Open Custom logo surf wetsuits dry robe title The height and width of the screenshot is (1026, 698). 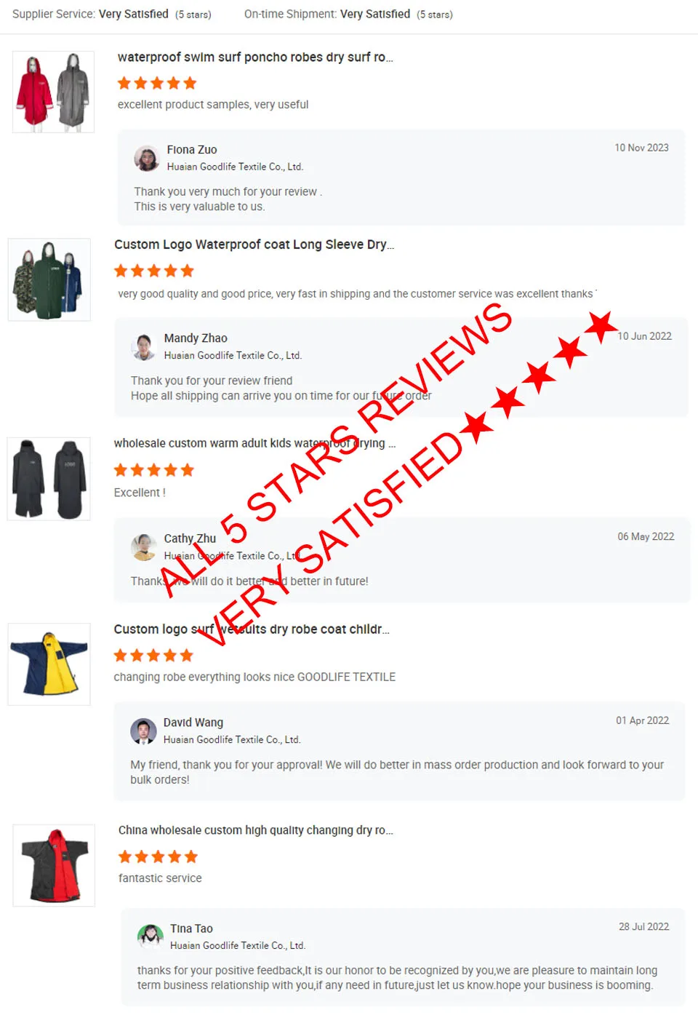tap(252, 629)
